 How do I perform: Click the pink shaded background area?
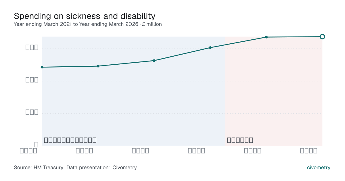pos(274,95)
